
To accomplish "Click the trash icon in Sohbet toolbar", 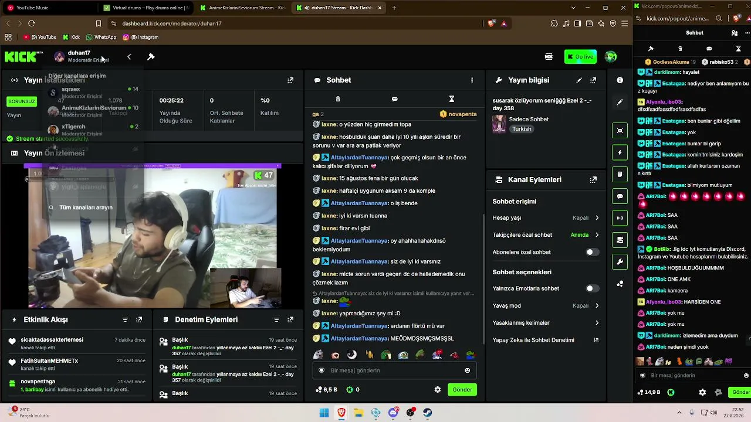I will click(x=338, y=99).
